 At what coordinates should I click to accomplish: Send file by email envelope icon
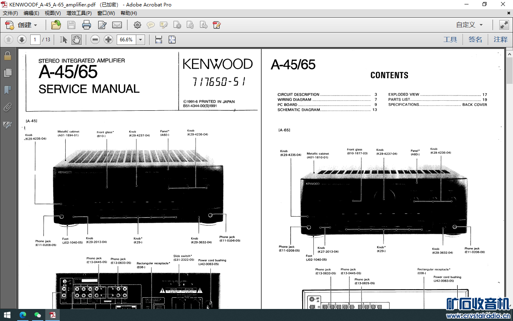pyautogui.click(x=117, y=25)
